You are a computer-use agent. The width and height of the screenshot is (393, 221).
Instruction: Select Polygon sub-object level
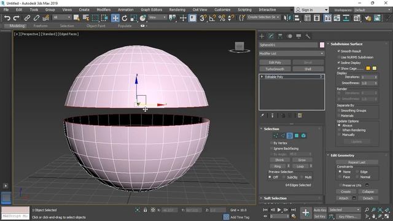[297, 136]
